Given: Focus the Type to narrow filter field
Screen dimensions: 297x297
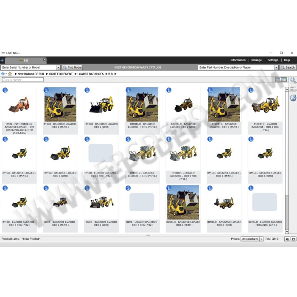Looking at the screenshot, I should click(23, 80).
